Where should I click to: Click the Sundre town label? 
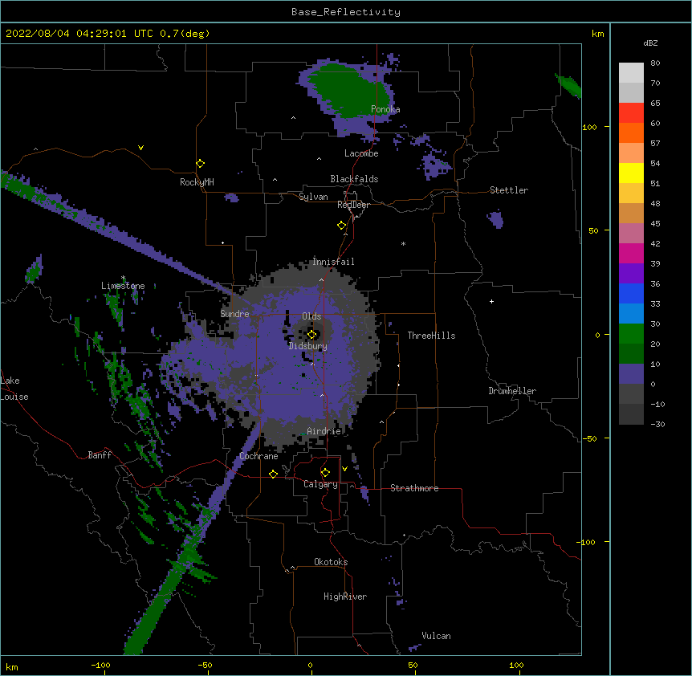click(234, 314)
